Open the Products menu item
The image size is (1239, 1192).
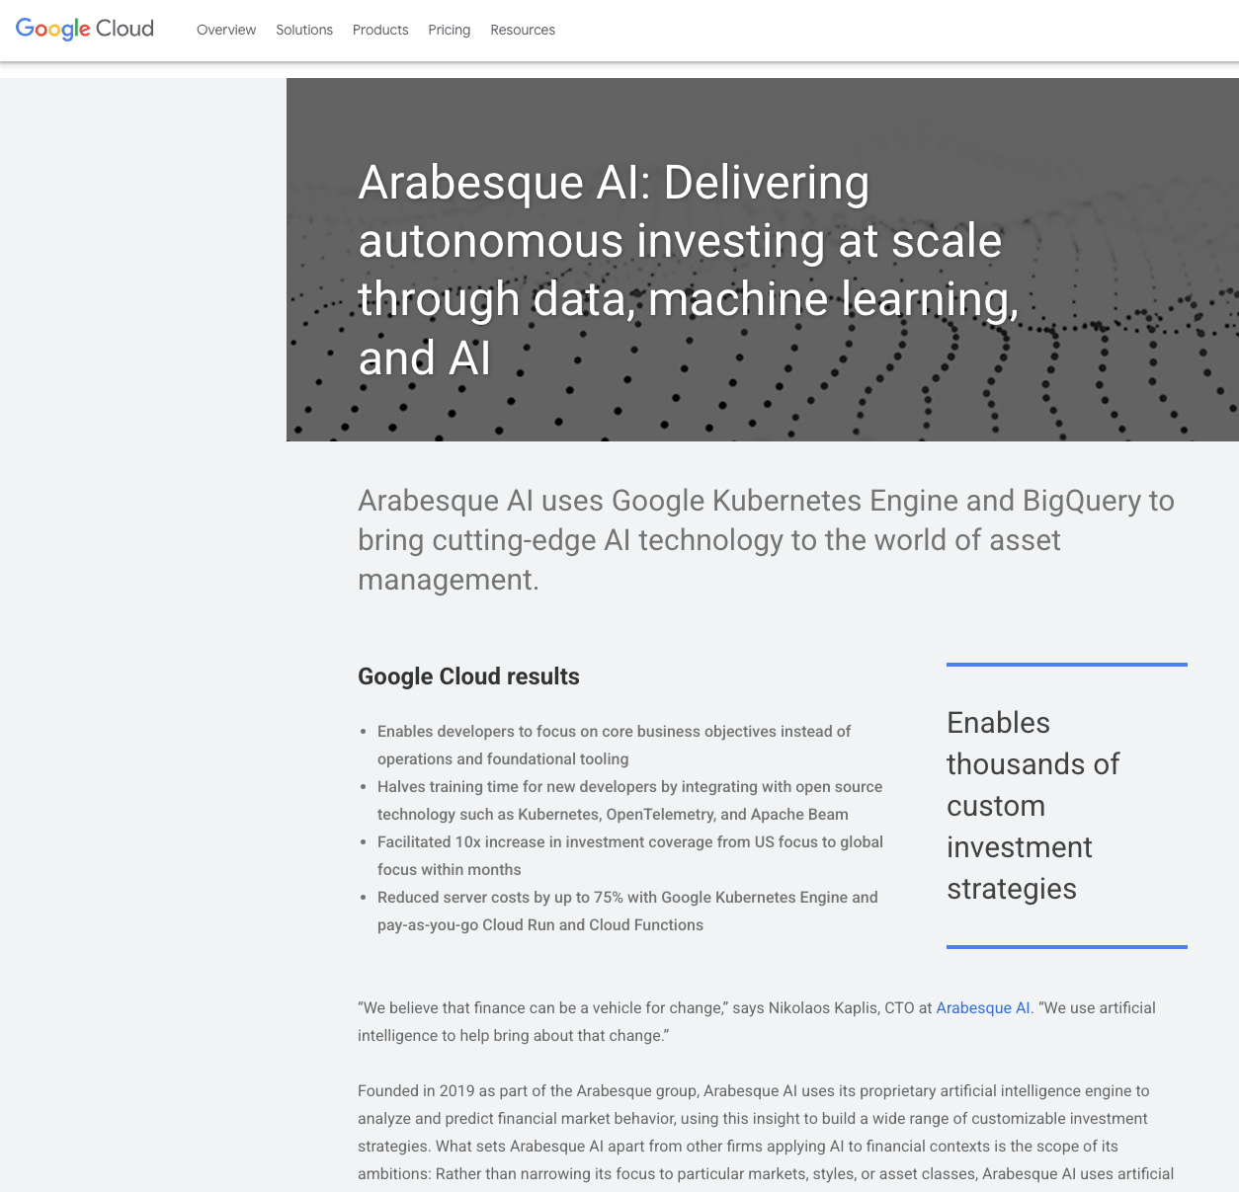coord(379,30)
